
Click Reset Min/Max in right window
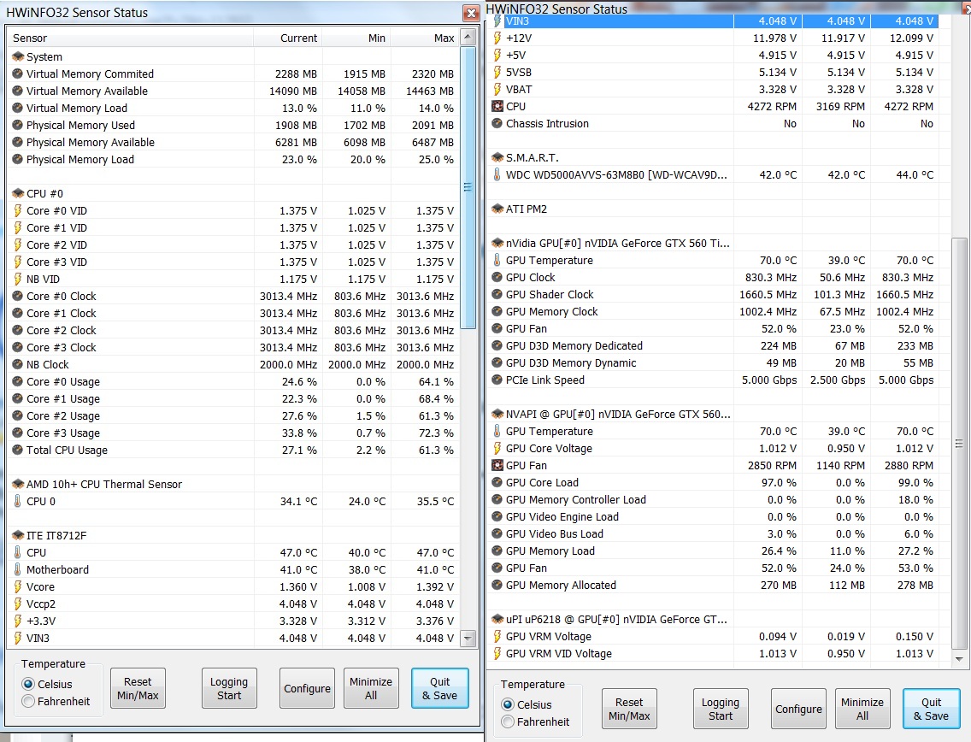(629, 710)
